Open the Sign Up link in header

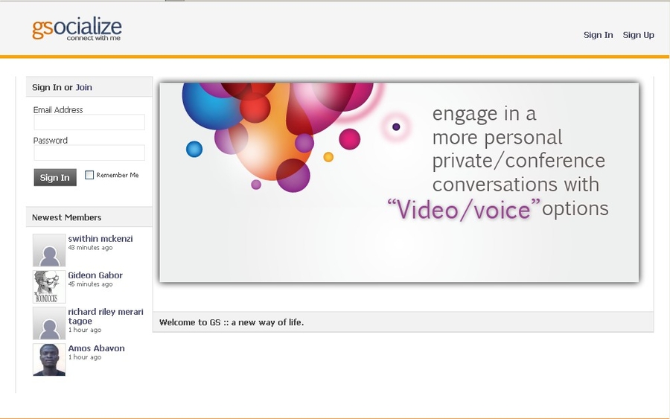click(x=638, y=35)
